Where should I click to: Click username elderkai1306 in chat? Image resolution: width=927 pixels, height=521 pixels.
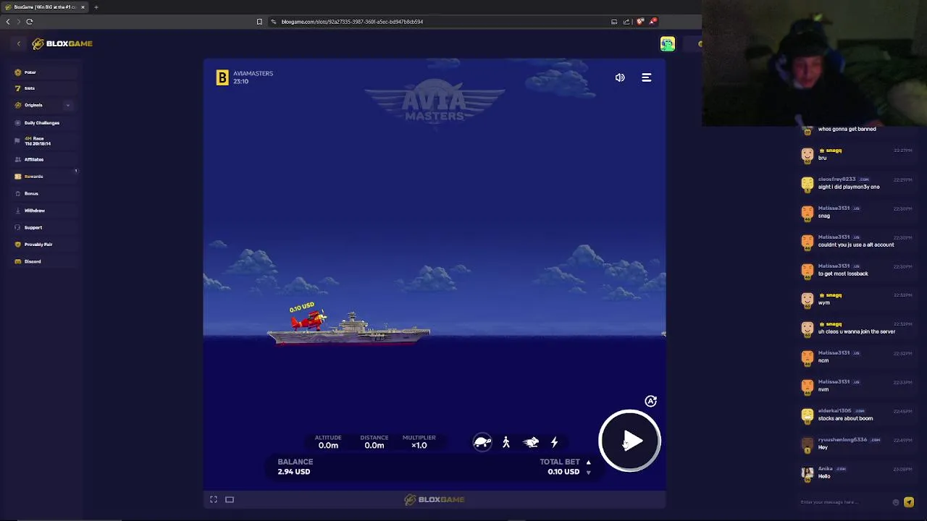pos(834,411)
